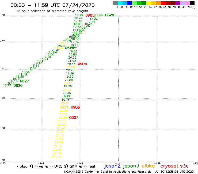Click the lavender swatch in the color scale
Viewport: 198px width, 174px height.
coord(182,3)
